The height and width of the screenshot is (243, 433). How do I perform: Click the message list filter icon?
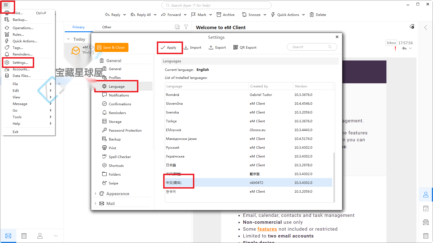click(x=186, y=27)
